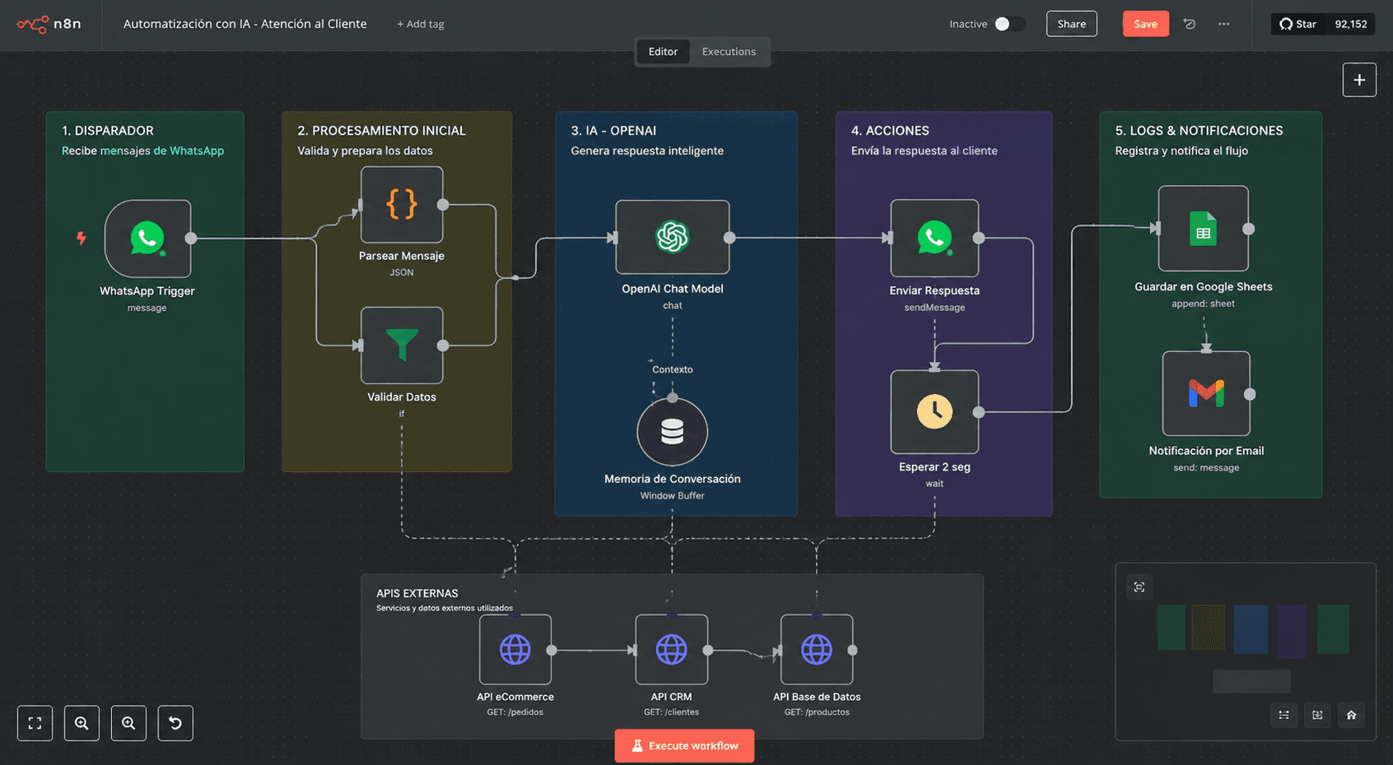This screenshot has height=765, width=1393.
Task: Switch to the Editor tab
Action: point(663,51)
